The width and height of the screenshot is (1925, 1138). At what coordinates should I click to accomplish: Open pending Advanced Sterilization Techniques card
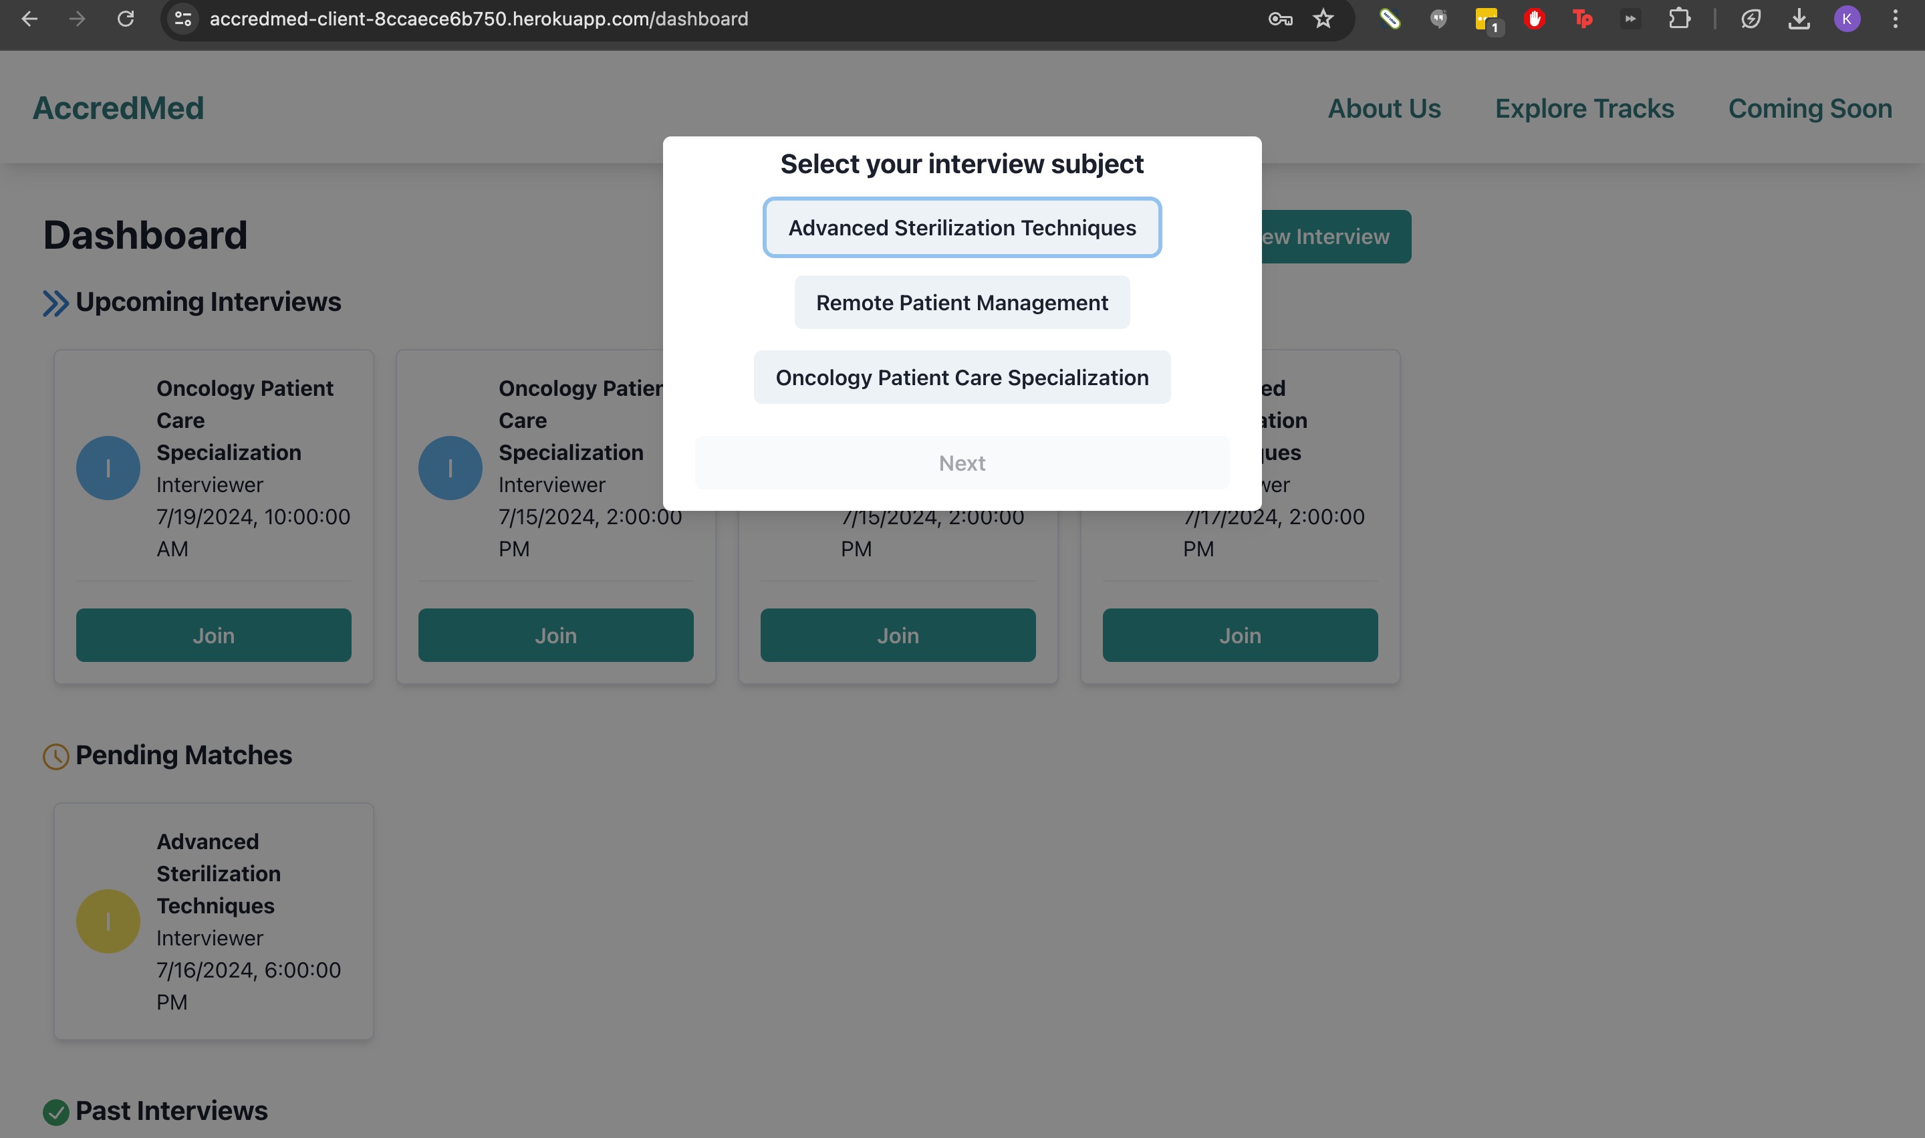click(x=213, y=921)
